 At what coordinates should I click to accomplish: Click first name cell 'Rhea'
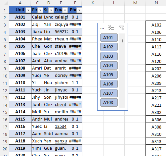[x=37, y=39]
